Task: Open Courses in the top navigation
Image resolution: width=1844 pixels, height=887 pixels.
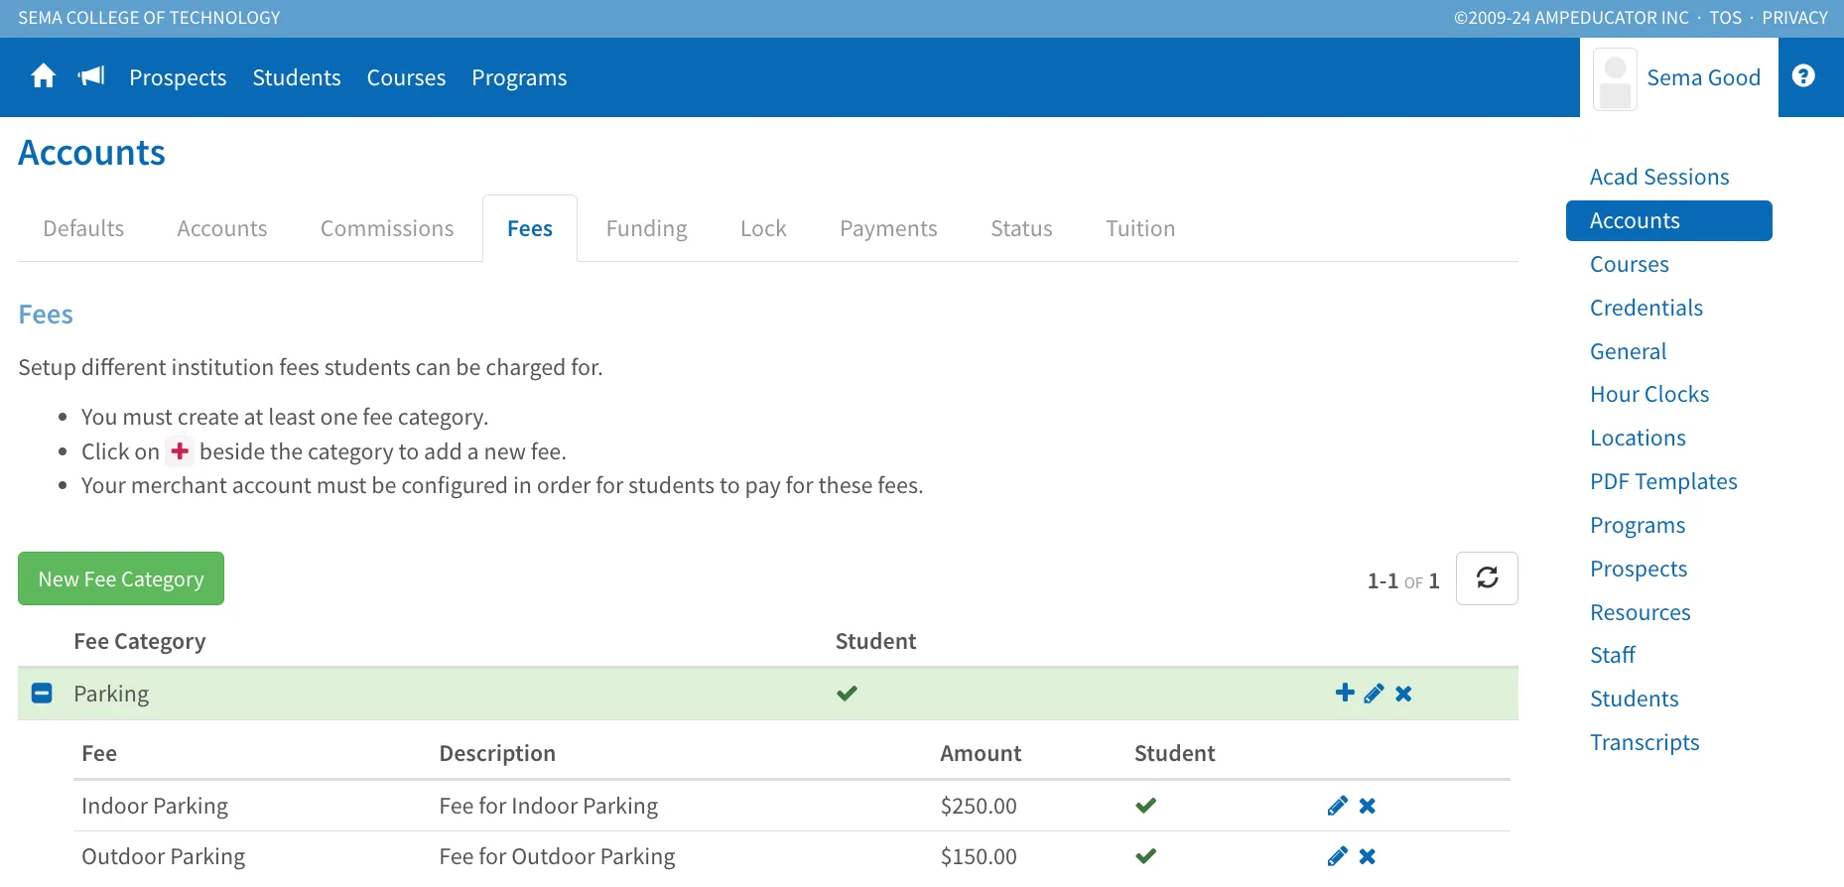Action: 406,77
